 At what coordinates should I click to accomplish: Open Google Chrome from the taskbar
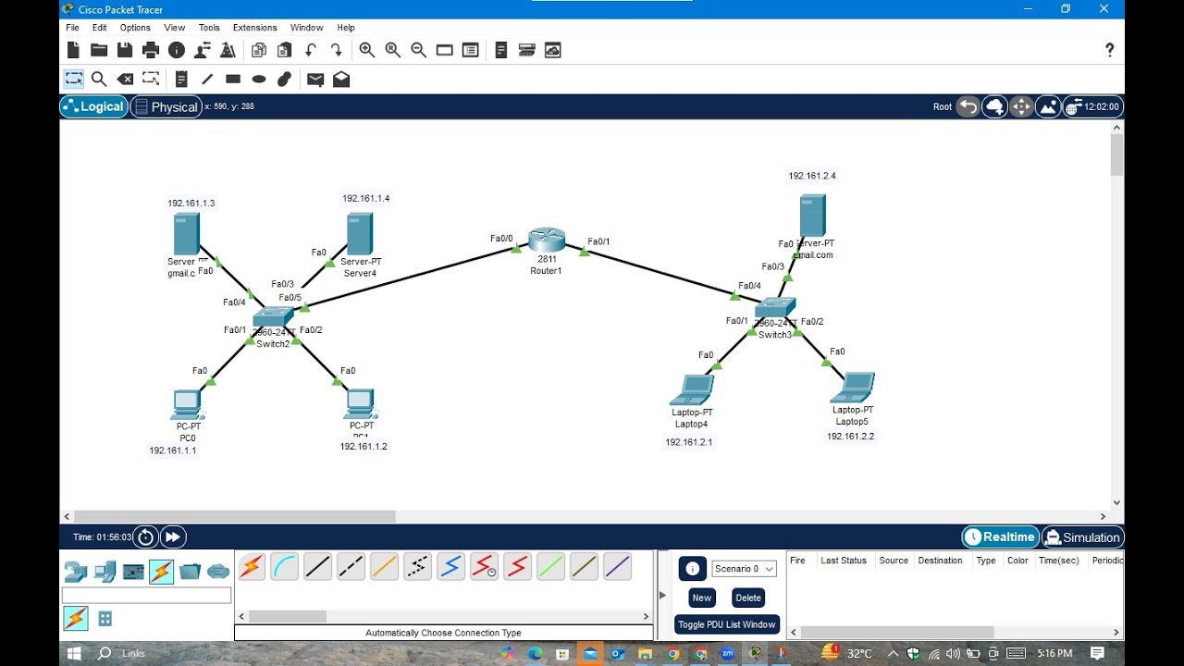pos(673,653)
